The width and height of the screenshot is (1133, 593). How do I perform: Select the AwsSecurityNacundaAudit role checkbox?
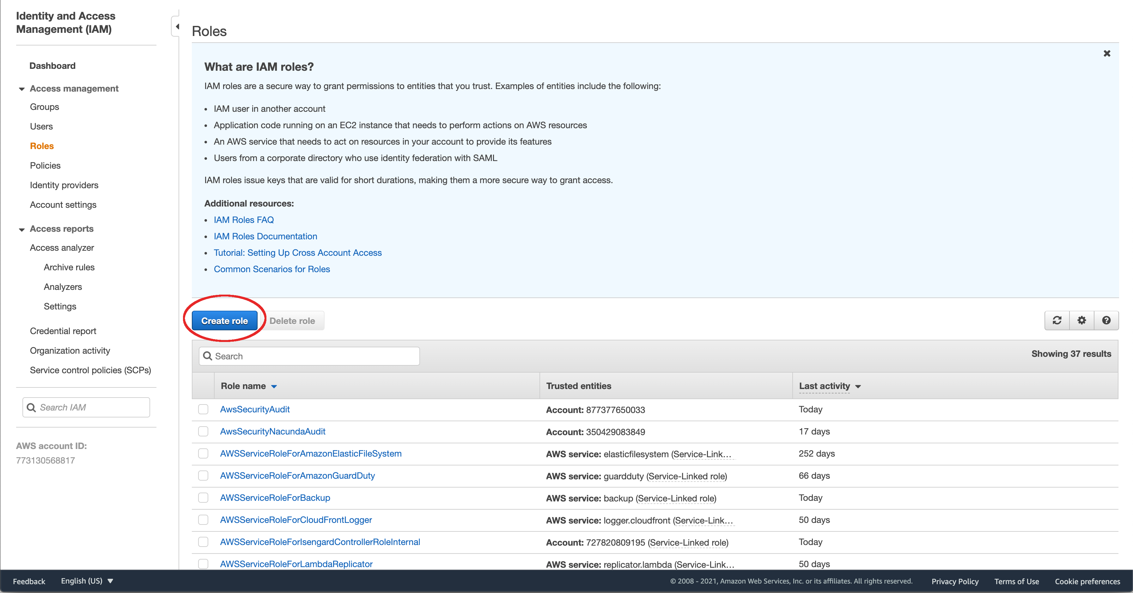pos(203,431)
